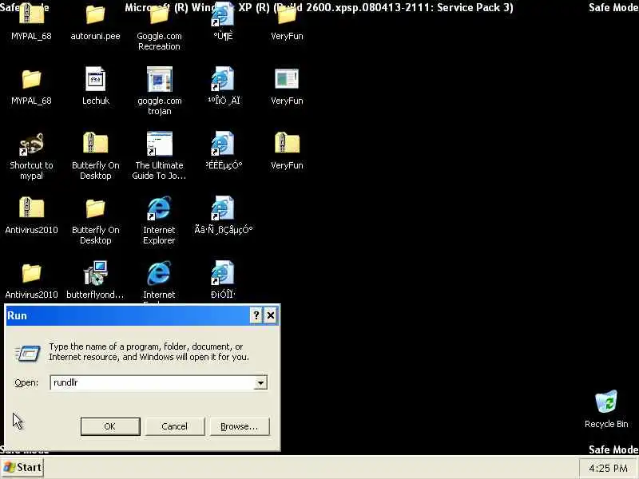Select the Ãâ·Ñ web shortcut icon
The image size is (639, 479).
coord(223,208)
